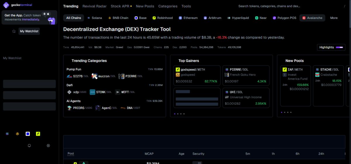
Task: Click the slash shortcut icon in search
Action: 344,6
